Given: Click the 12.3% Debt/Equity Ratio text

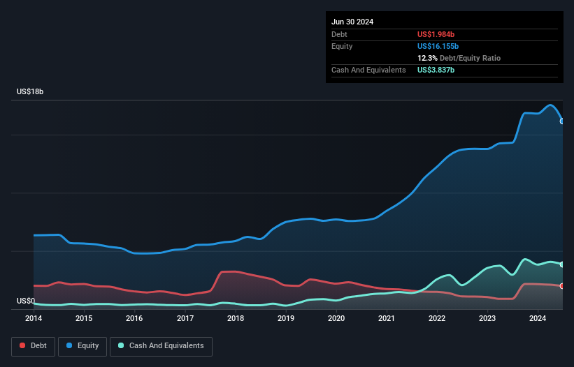Looking at the screenshot, I should (459, 58).
